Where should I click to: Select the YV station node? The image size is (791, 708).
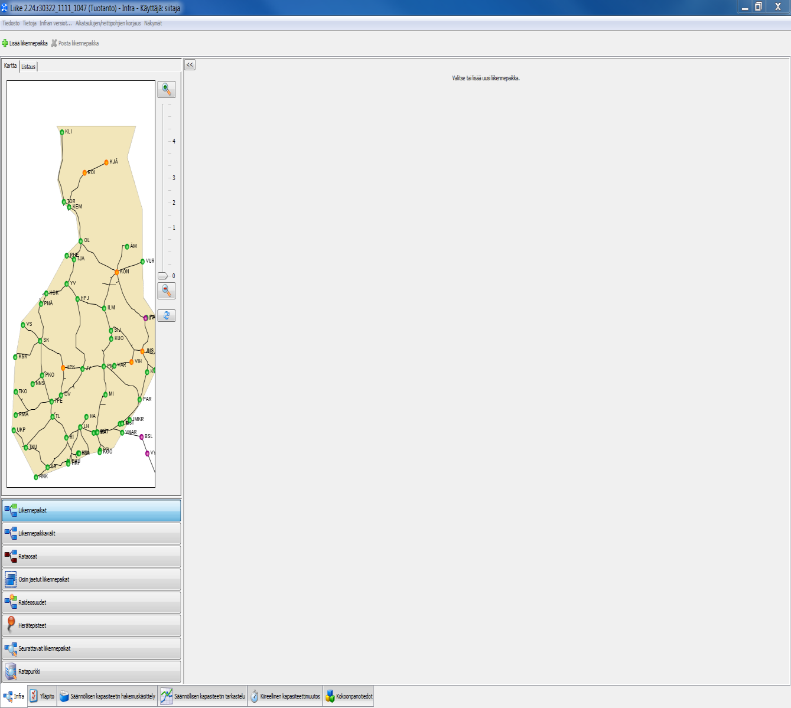[x=67, y=284]
